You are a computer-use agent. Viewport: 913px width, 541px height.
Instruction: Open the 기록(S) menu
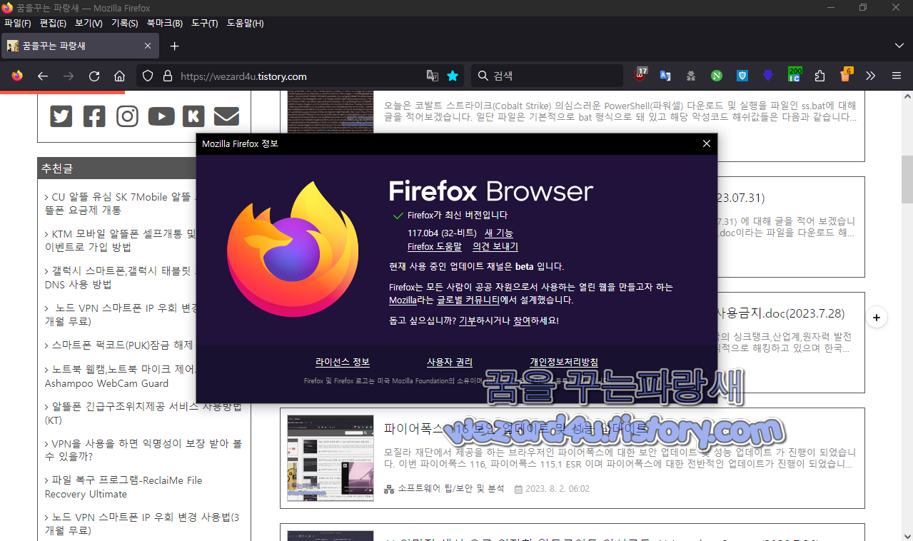(x=124, y=24)
